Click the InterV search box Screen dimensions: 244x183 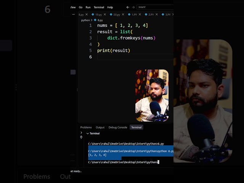[155, 7]
